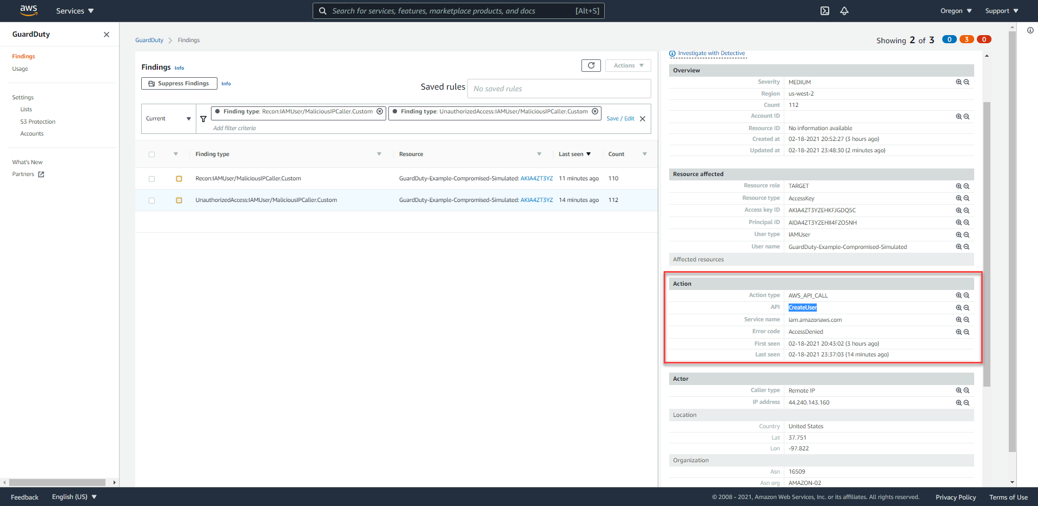This screenshot has width=1038, height=506.
Task: Remove the Recon:IAMUser finding type filter
Action: (380, 111)
